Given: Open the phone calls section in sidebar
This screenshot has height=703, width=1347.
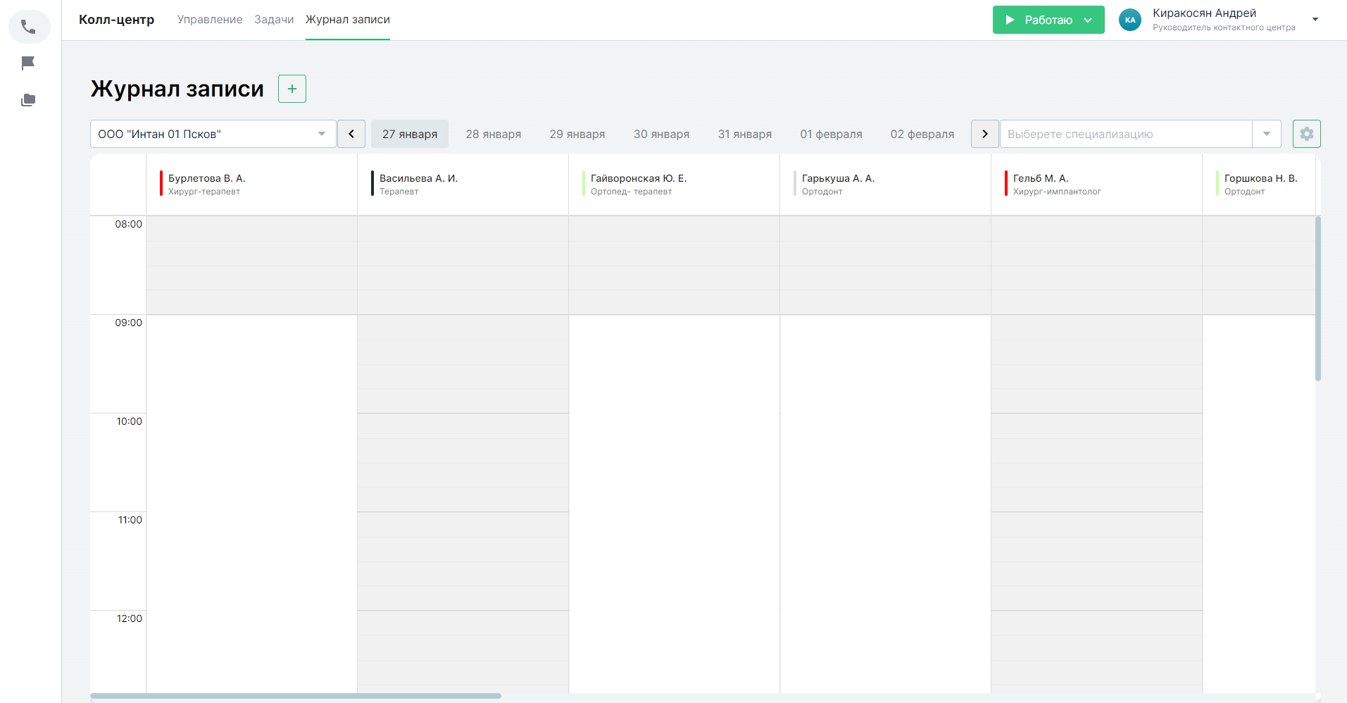Looking at the screenshot, I should 29,27.
